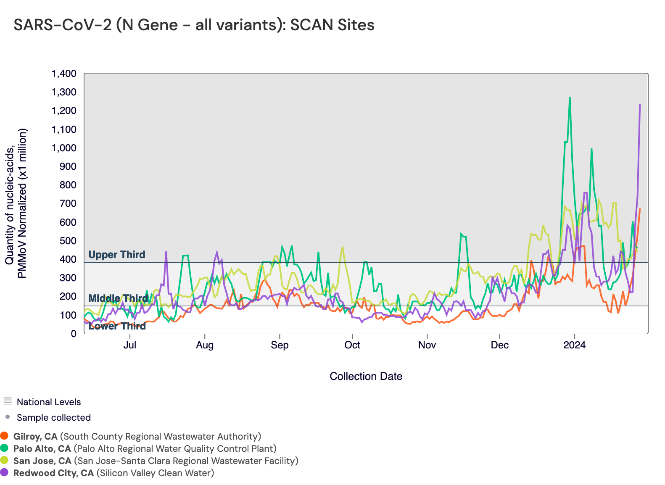This screenshot has height=485, width=665.
Task: Click the gray Sample collected legend dot
Action: (x=7, y=417)
